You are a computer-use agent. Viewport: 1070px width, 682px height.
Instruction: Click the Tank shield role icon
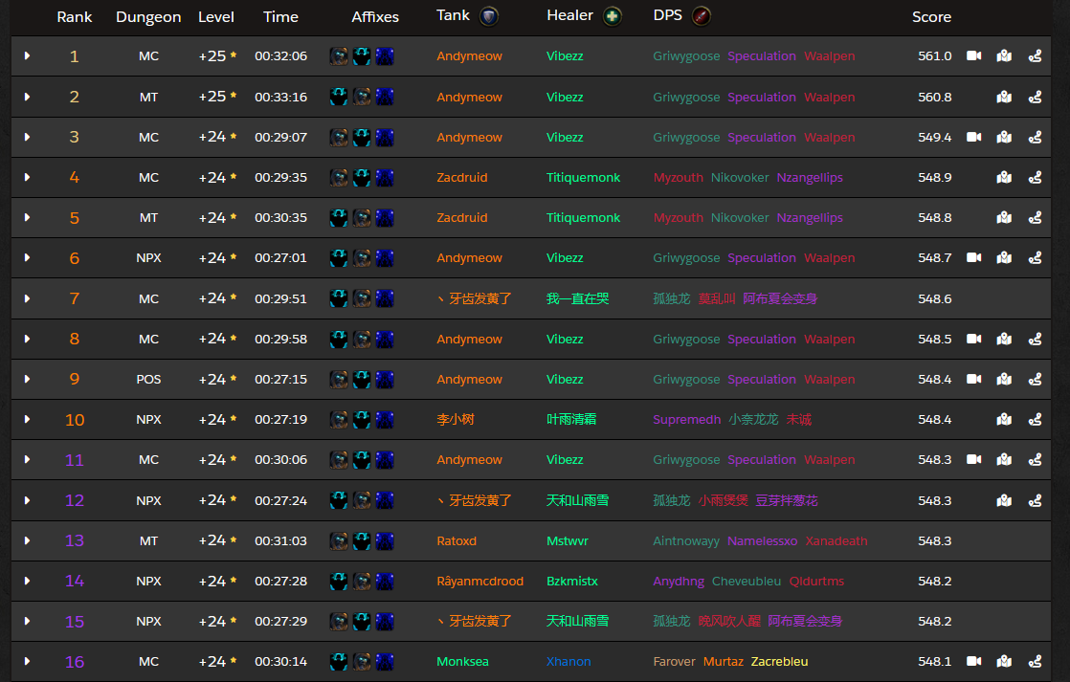[489, 15]
